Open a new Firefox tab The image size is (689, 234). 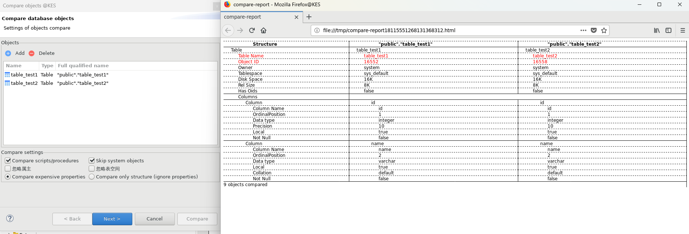click(309, 17)
